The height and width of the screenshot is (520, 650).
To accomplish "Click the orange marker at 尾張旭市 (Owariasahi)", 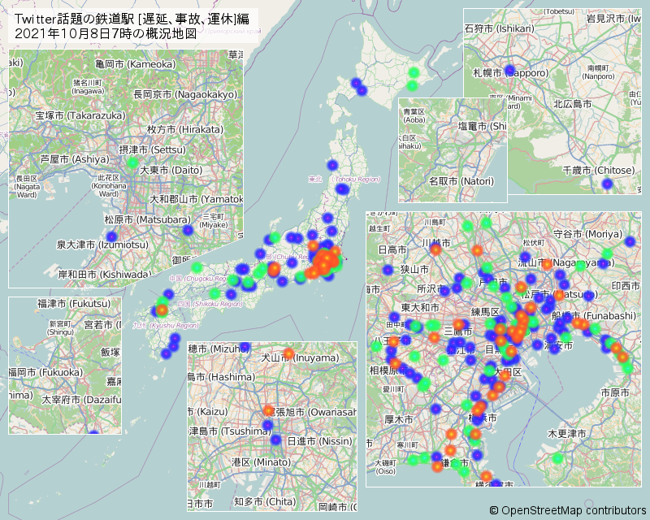I will 269,410.
